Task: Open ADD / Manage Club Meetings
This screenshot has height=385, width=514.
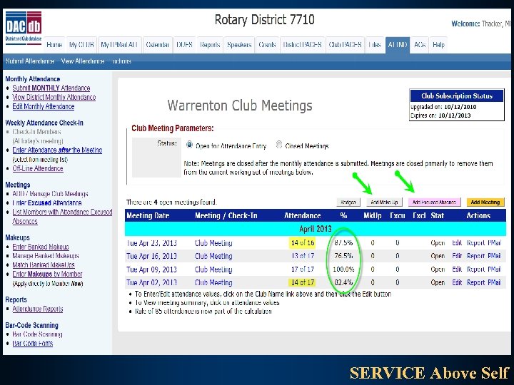Action: coord(50,194)
